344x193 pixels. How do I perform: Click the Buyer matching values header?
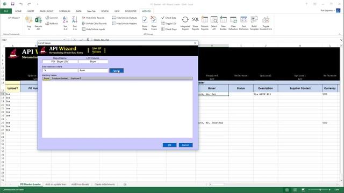pos(47,78)
